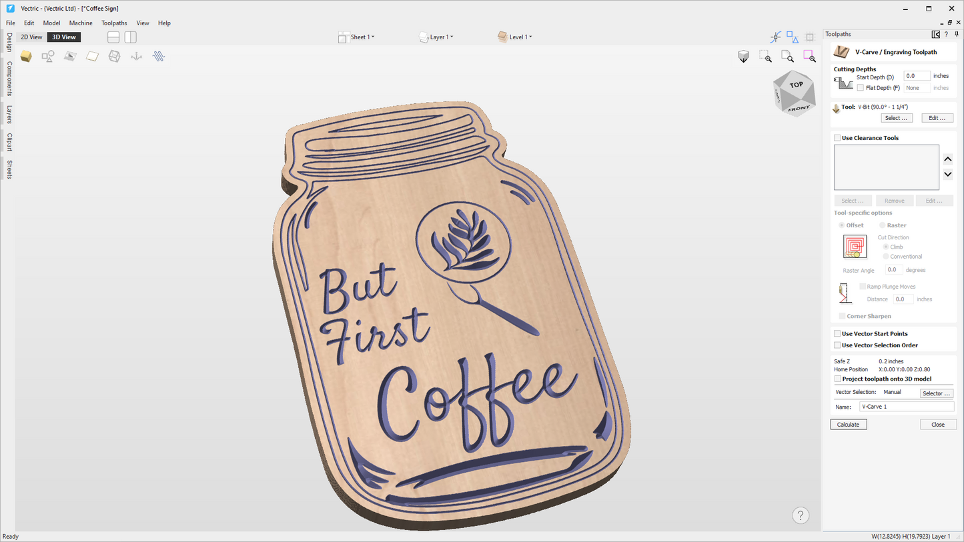Screen dimensions: 964x542
Task: Open the Toolpaths menu
Action: [x=113, y=22]
